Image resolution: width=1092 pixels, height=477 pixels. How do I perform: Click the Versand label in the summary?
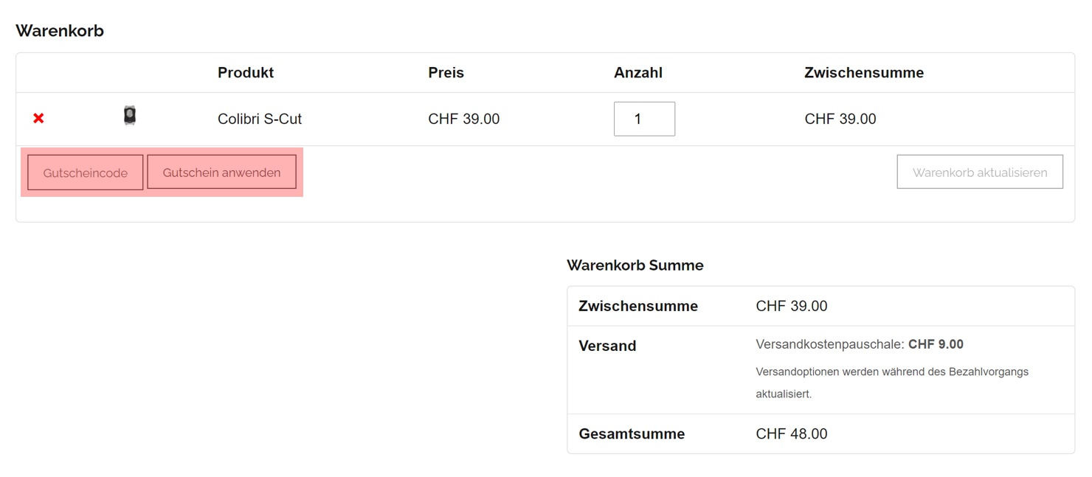(x=607, y=345)
